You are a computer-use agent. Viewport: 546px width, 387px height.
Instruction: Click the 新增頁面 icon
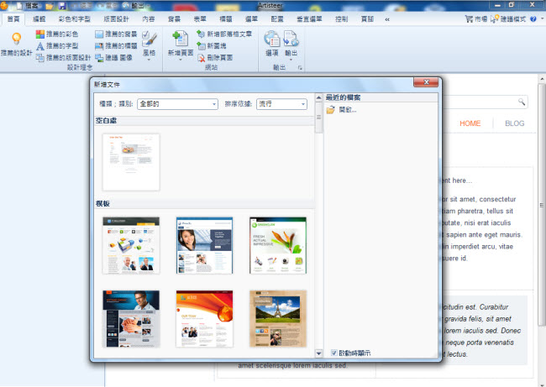pos(179,39)
